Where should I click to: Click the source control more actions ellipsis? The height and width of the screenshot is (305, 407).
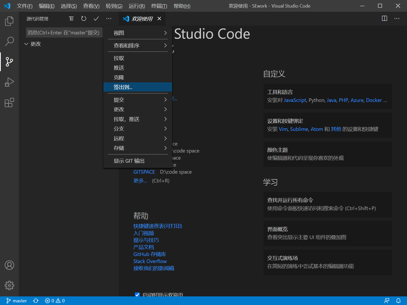109,19
